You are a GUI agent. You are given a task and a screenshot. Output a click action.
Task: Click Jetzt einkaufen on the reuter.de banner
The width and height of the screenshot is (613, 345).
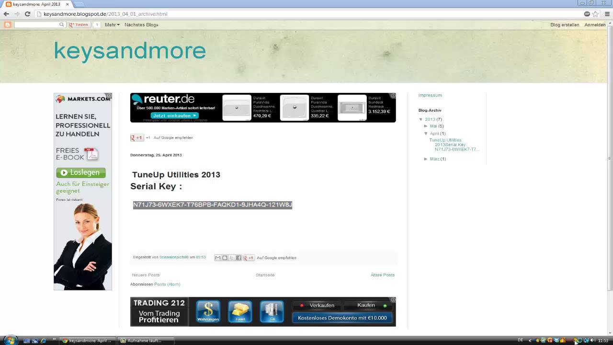(x=174, y=115)
